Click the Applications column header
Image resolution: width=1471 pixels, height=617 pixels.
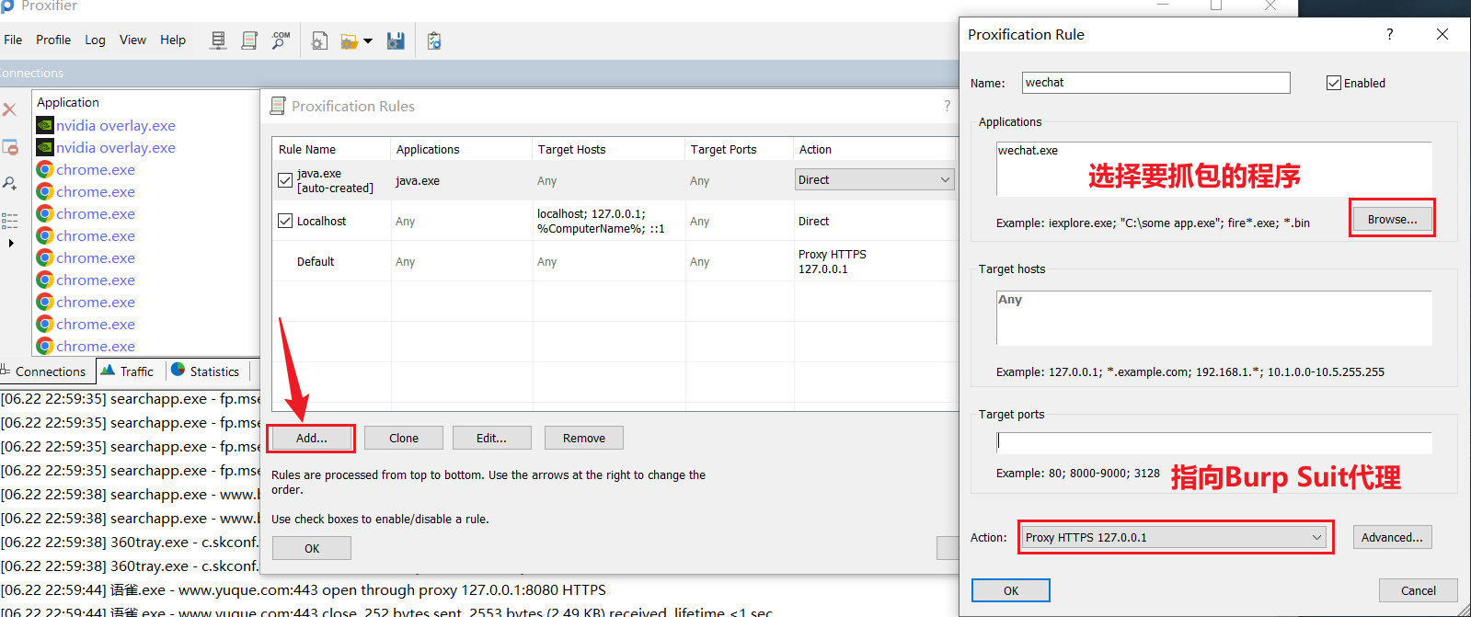tap(462, 149)
